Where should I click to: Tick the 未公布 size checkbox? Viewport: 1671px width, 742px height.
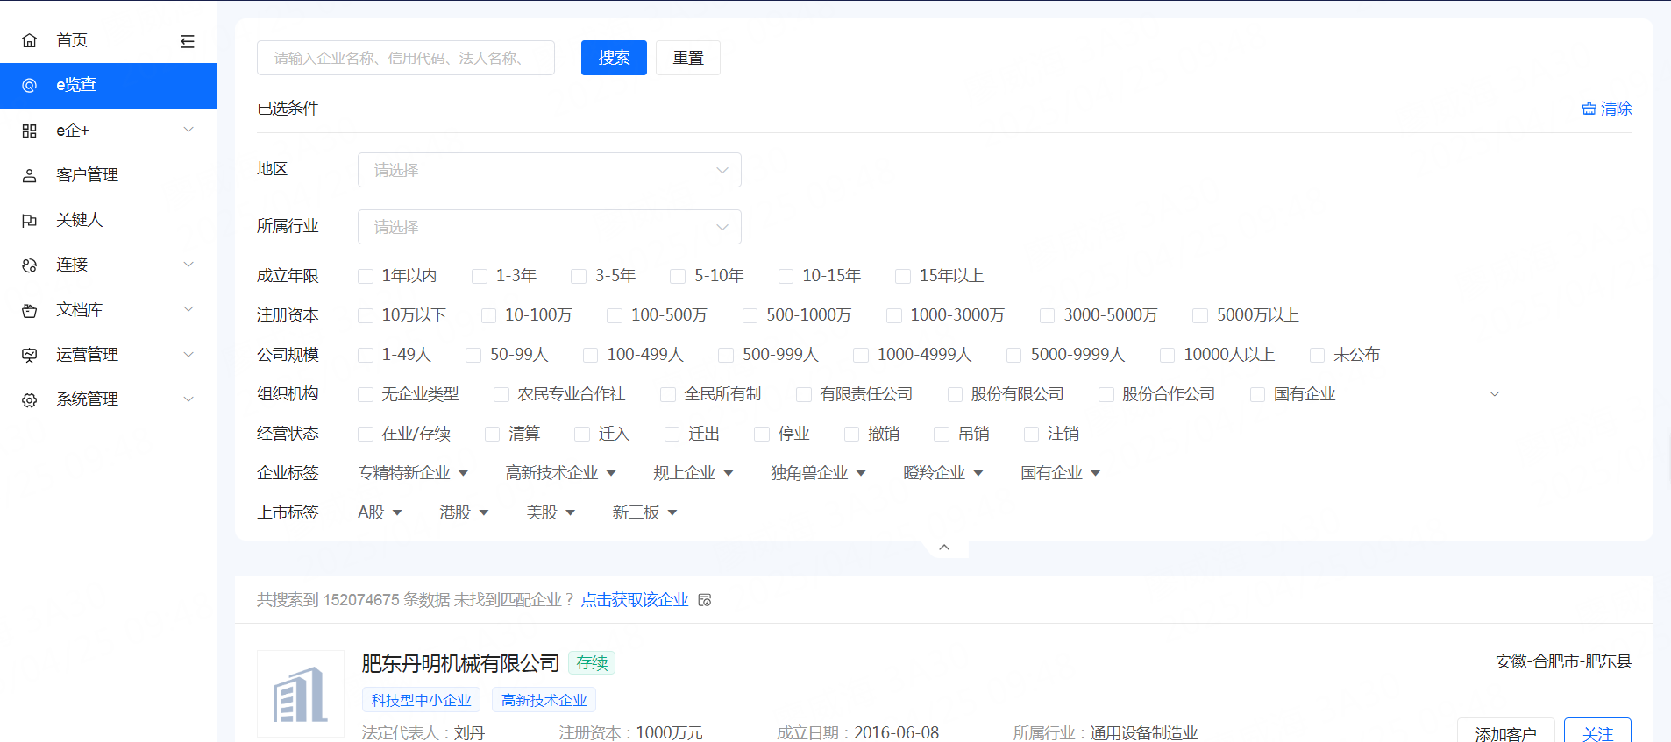click(x=1317, y=355)
